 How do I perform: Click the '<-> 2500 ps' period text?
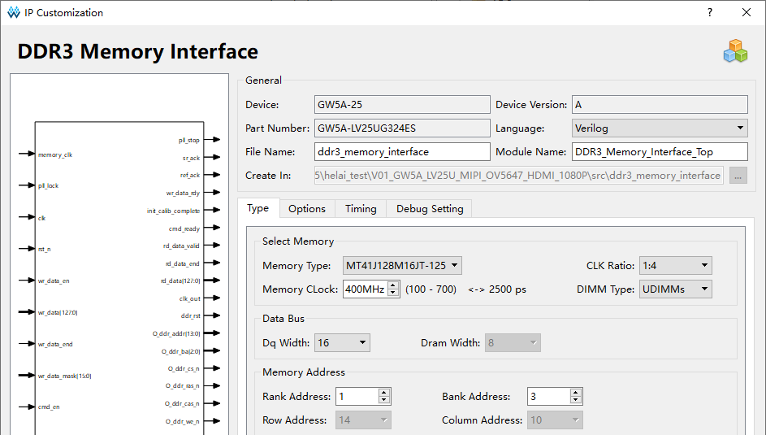(497, 289)
